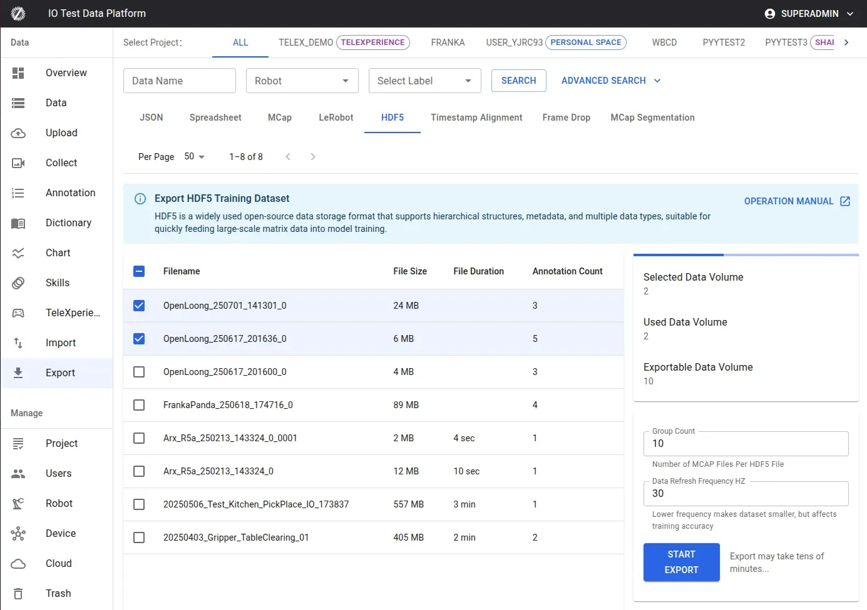This screenshot has width=867, height=610.
Task: Switch to the LeRobot export tab
Action: (336, 117)
